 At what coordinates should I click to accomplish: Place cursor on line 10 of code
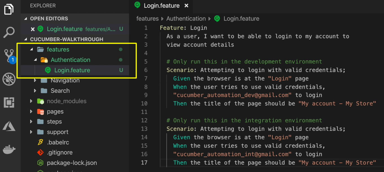(x=254, y=103)
